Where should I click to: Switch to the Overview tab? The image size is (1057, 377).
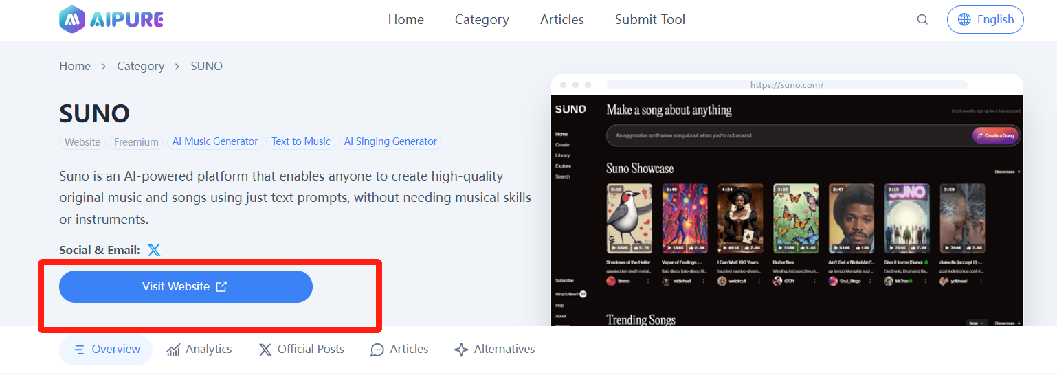click(106, 350)
